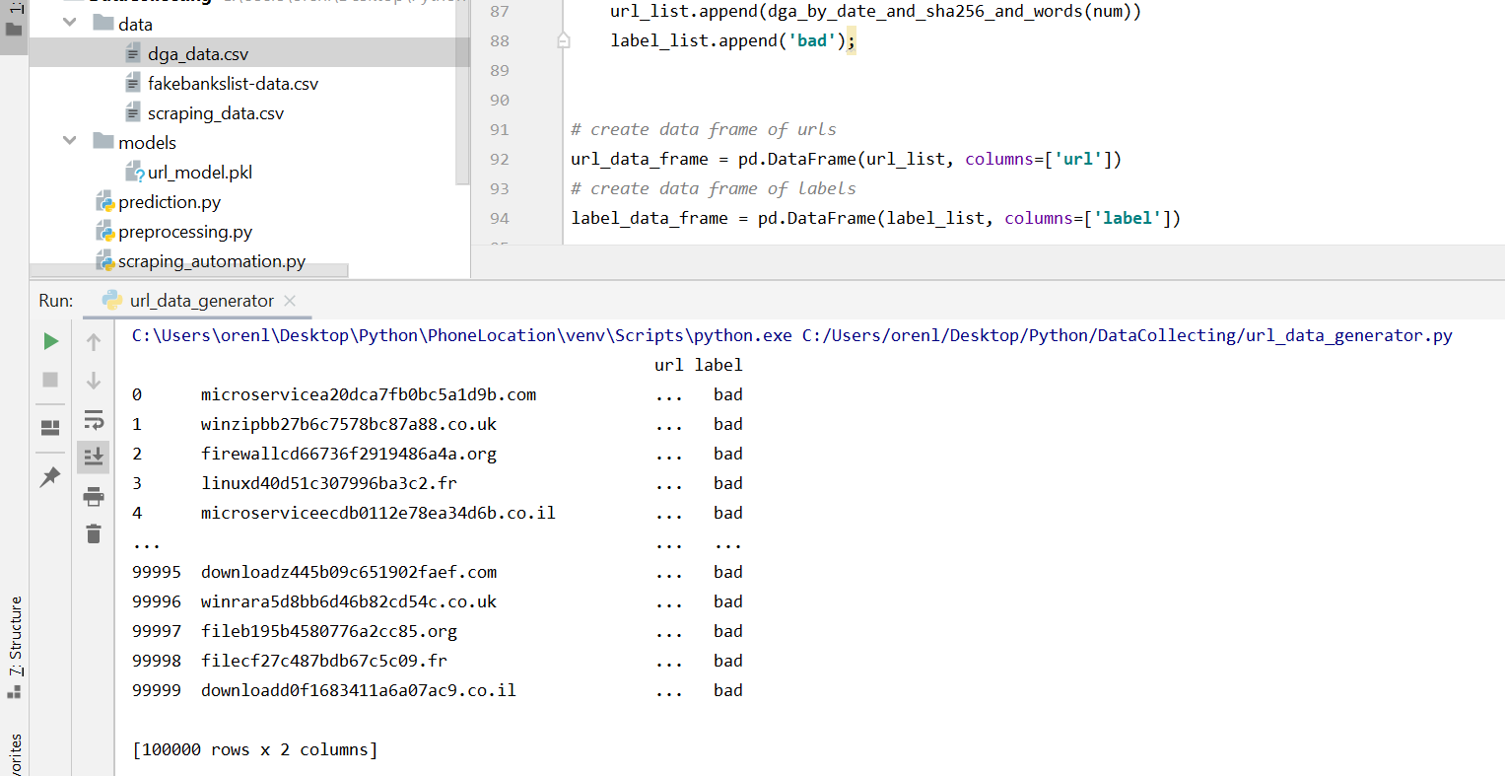
Task: Click the comment '# create data frame of labels'
Action: (714, 188)
